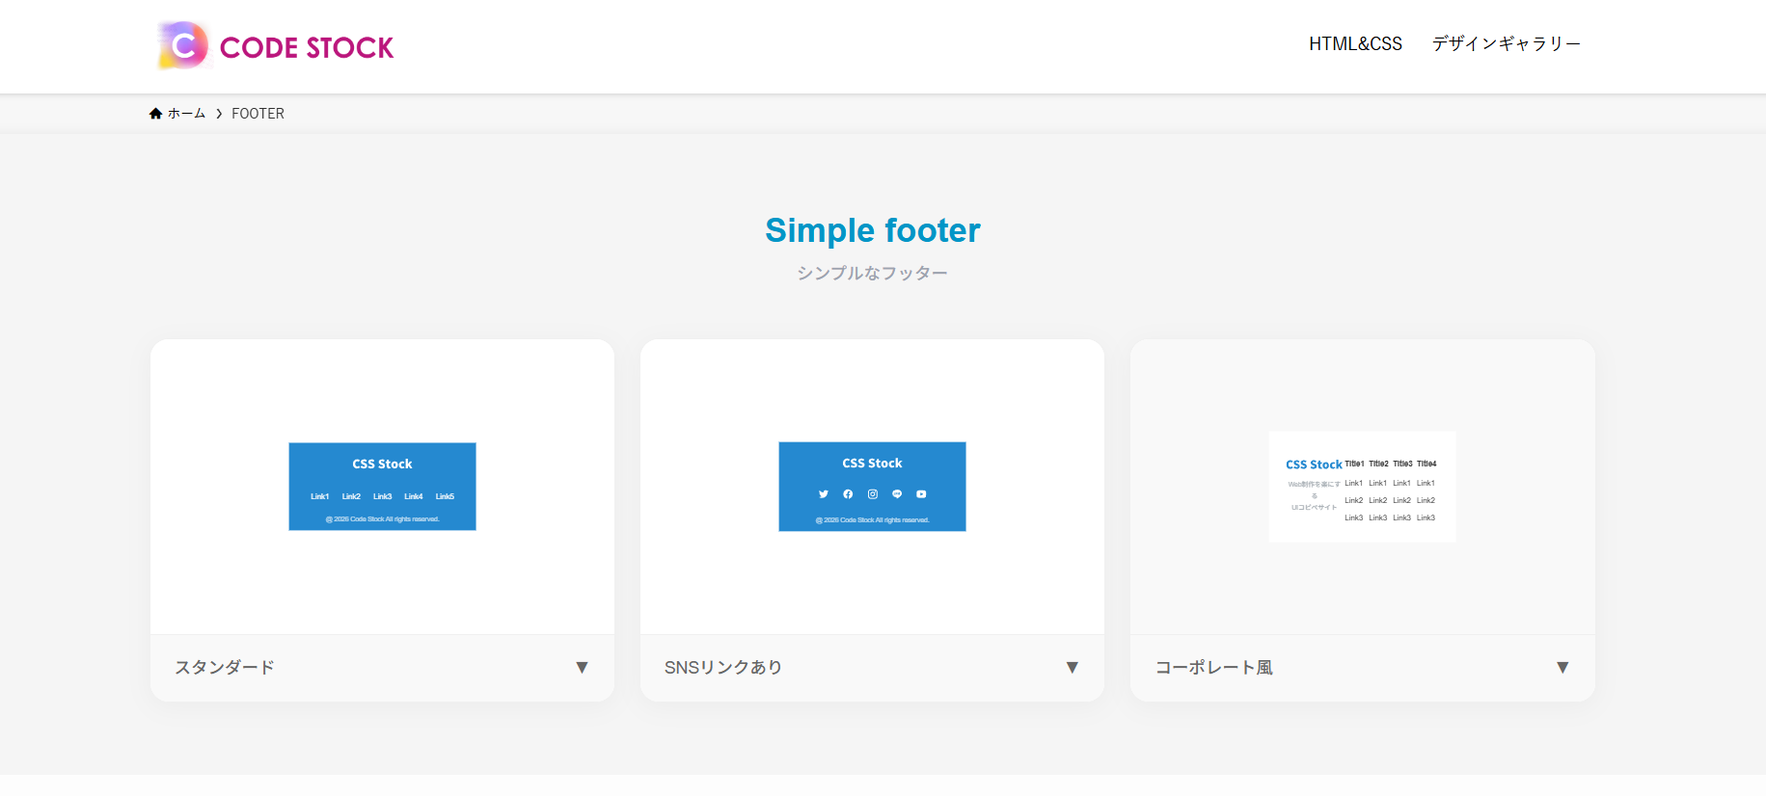Viewport: 1766px width, 796px height.
Task: Expand the スタンダード card arrow
Action: tap(582, 668)
